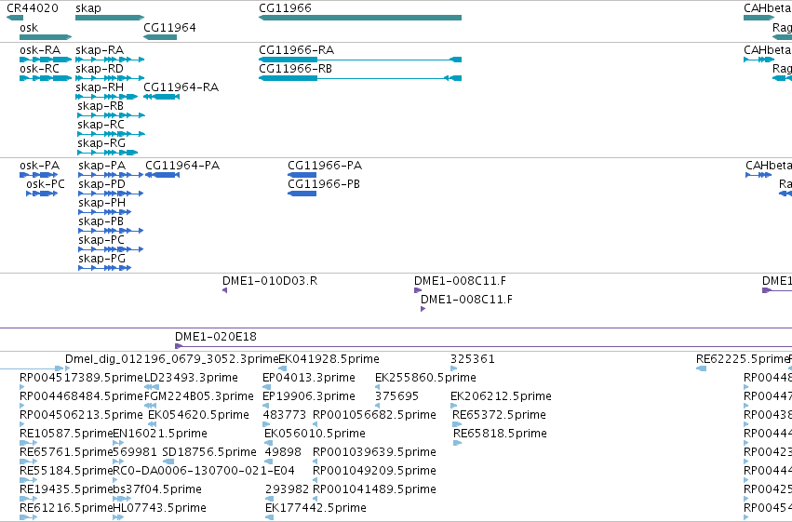Select the SD18756.5prime EST glyph
This screenshot has width=792, height=522.
tap(168, 462)
